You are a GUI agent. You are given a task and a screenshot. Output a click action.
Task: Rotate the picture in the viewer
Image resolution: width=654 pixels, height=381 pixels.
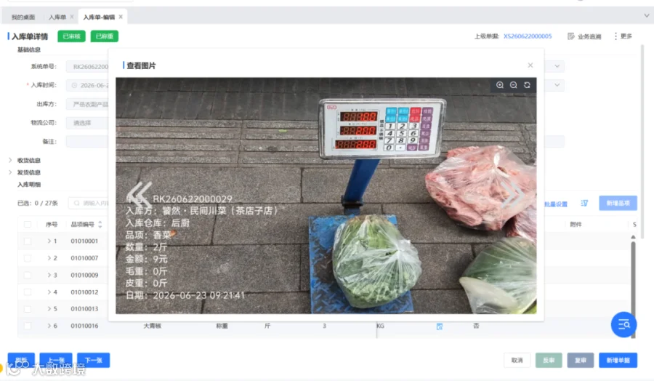[528, 85]
